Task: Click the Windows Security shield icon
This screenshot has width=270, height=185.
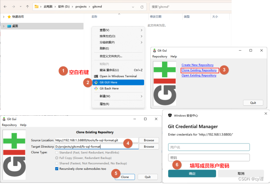Action: point(170,115)
